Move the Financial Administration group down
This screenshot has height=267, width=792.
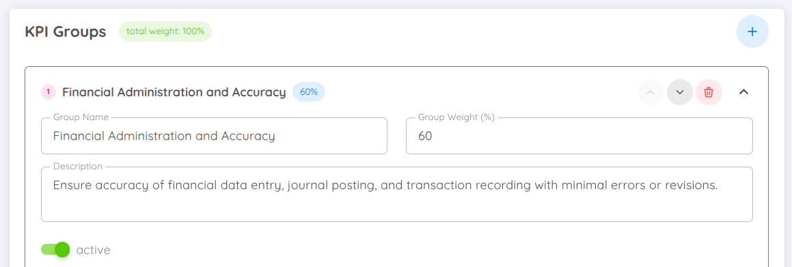tap(680, 92)
